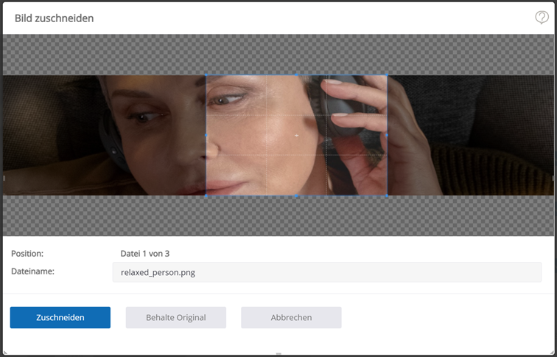This screenshot has height=357, width=557.
Task: Focus the Dateiname input field
Action: tap(327, 272)
